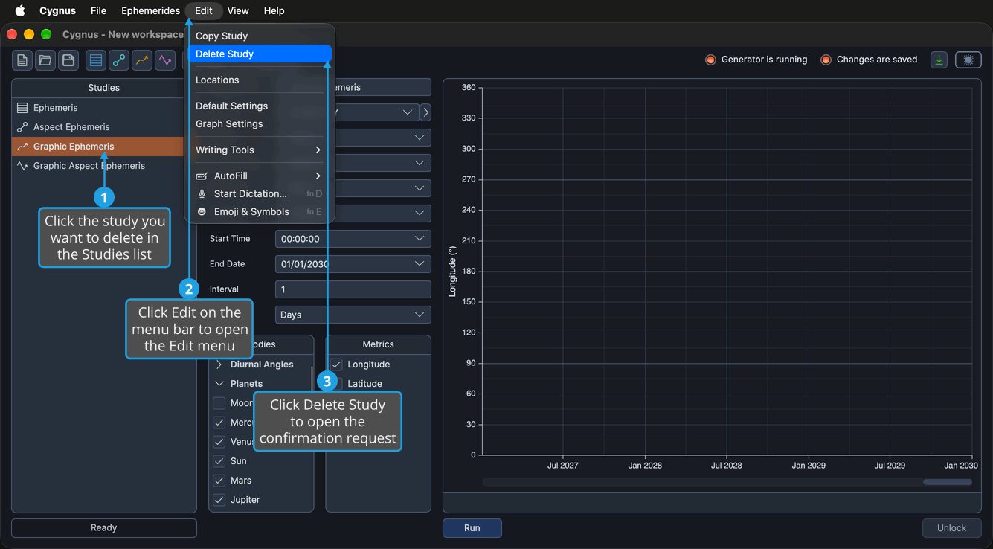Viewport: 993px width, 549px height.
Task: Open the Ephemerides menu
Action: pos(150,10)
